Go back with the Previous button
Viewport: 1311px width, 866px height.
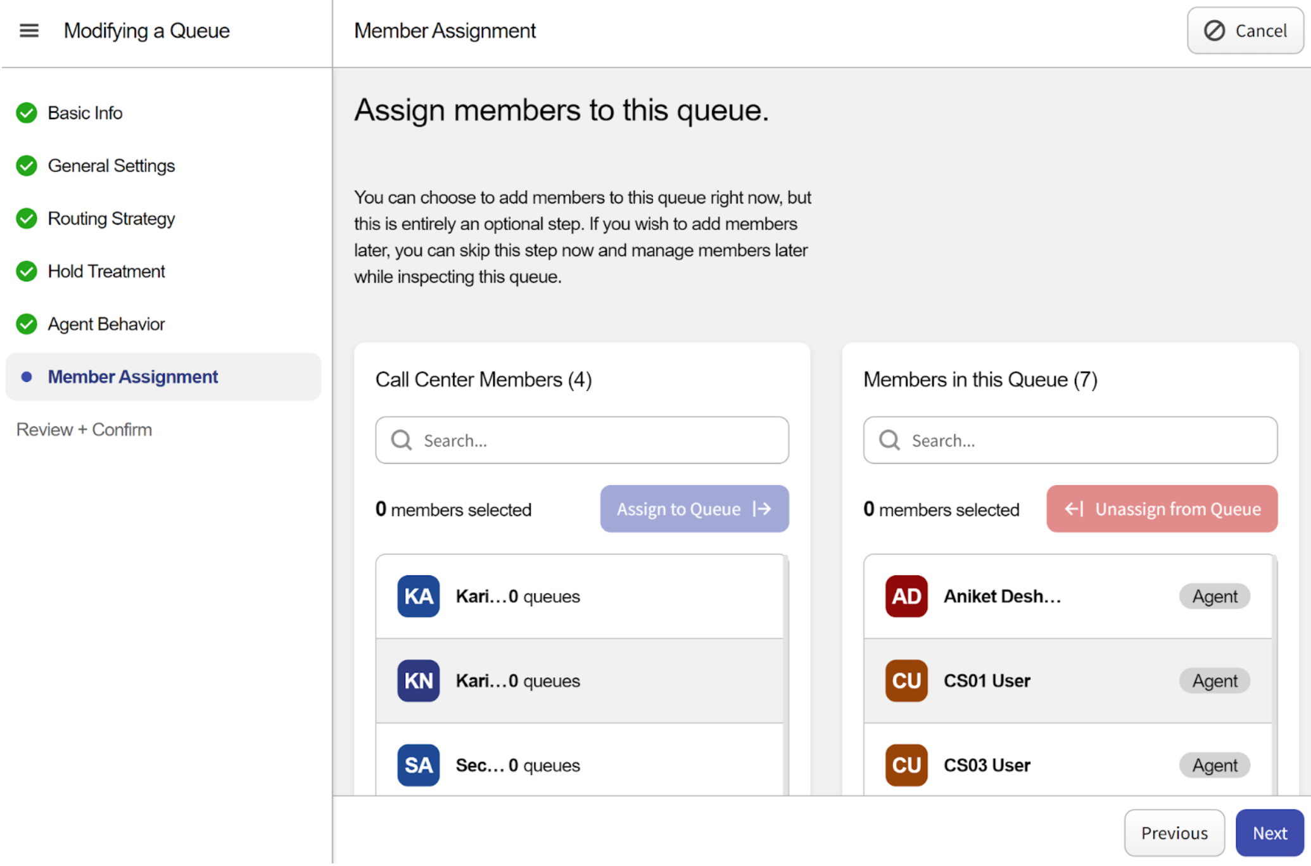(x=1174, y=832)
